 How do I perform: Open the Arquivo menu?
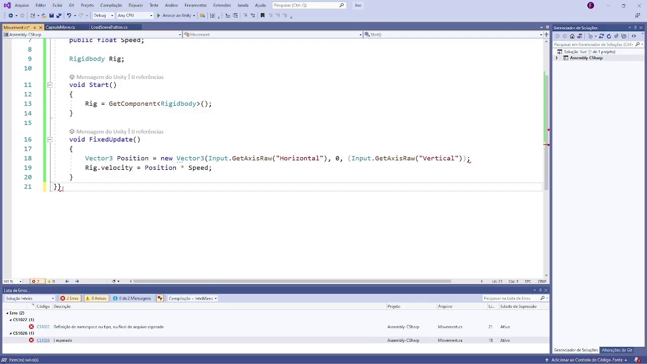(22, 5)
